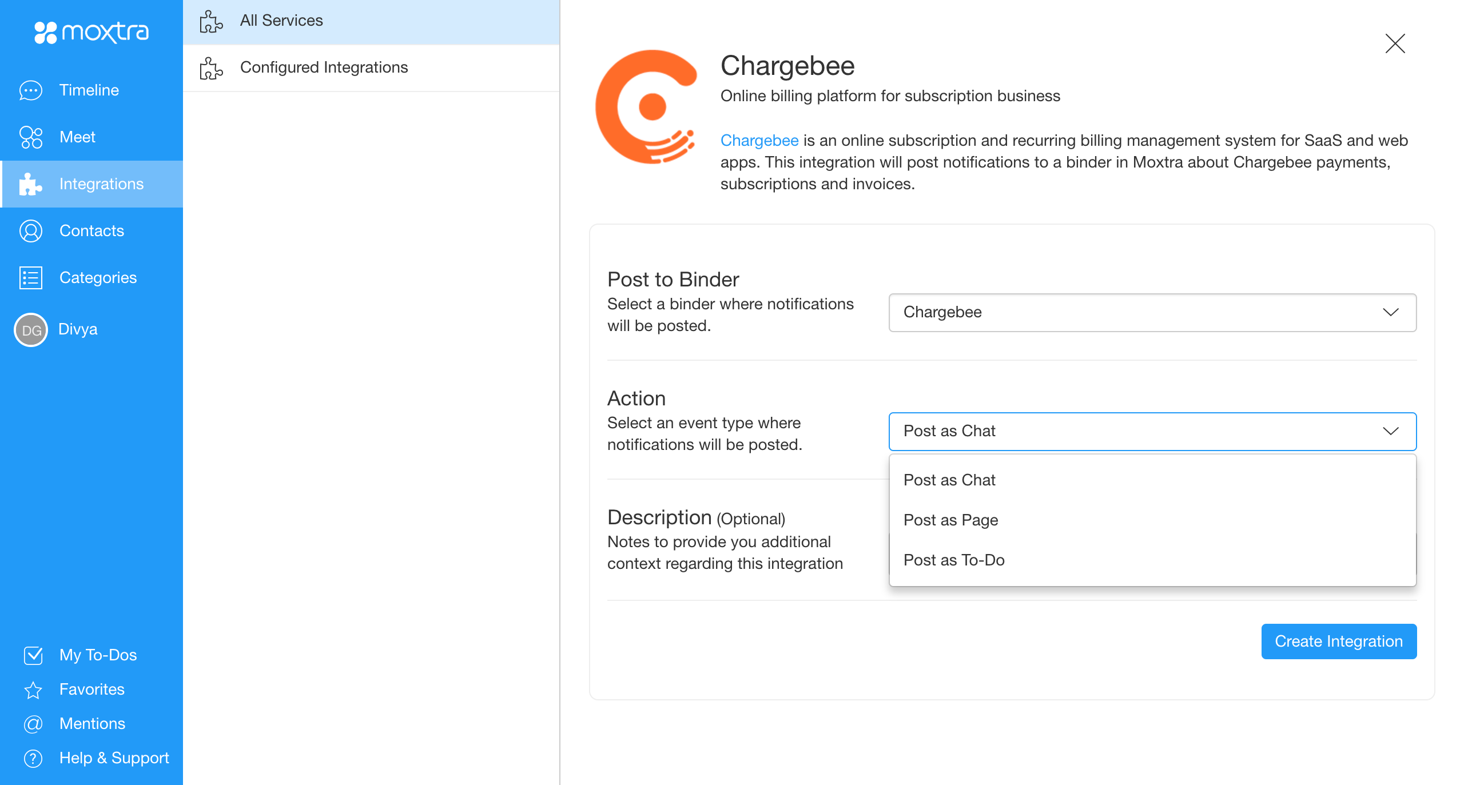Click the My To-Dos checkbox icon
Image resolution: width=1464 pixels, height=785 pixels.
(x=33, y=654)
